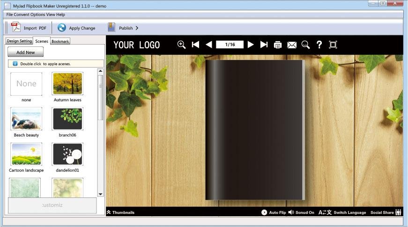
Task: Click the YOUR LOGO text
Action: tap(137, 45)
